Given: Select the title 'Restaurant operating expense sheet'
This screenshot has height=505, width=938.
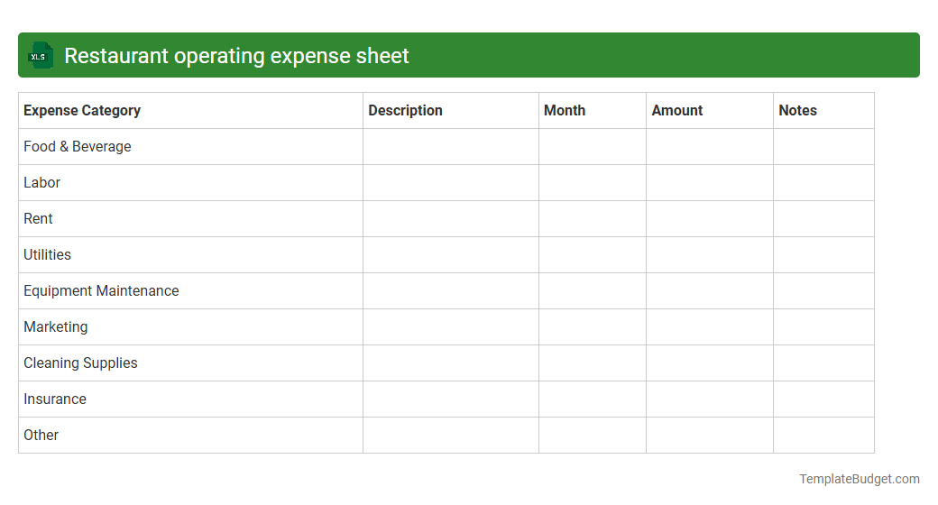Looking at the screenshot, I should 236,56.
